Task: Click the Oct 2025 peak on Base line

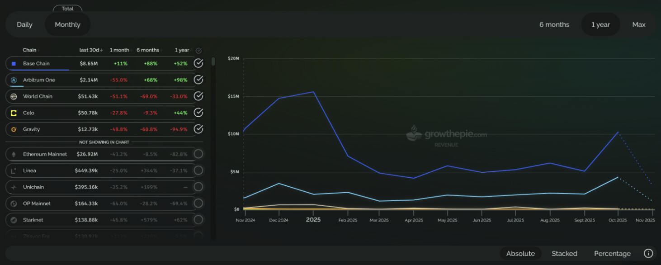Action: [618, 132]
